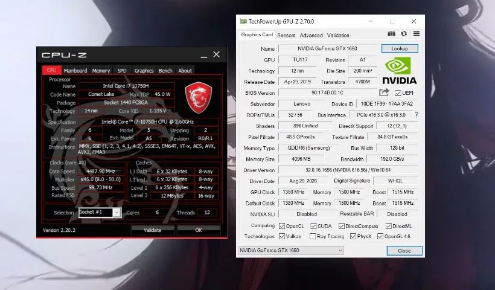Toggle the DirectML checkbox
This screenshot has width=495, height=290.
(389, 226)
